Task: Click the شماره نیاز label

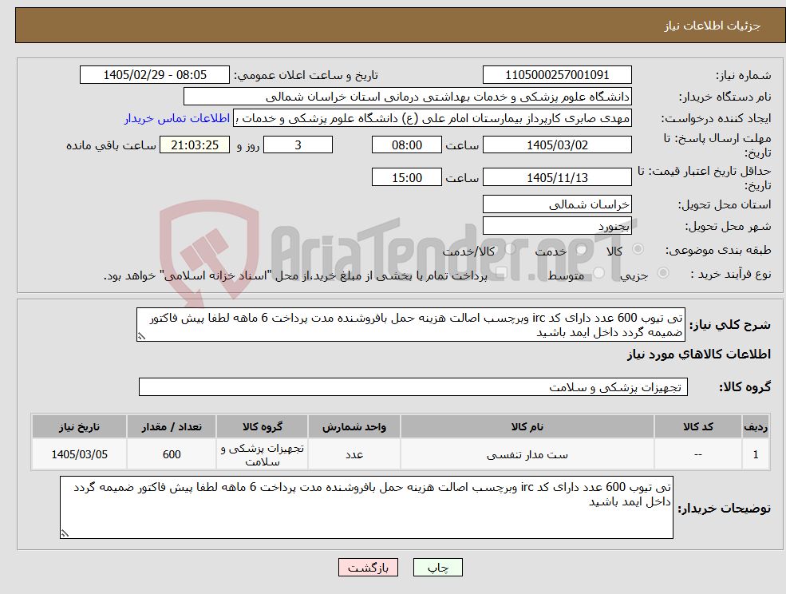Action: coord(743,76)
